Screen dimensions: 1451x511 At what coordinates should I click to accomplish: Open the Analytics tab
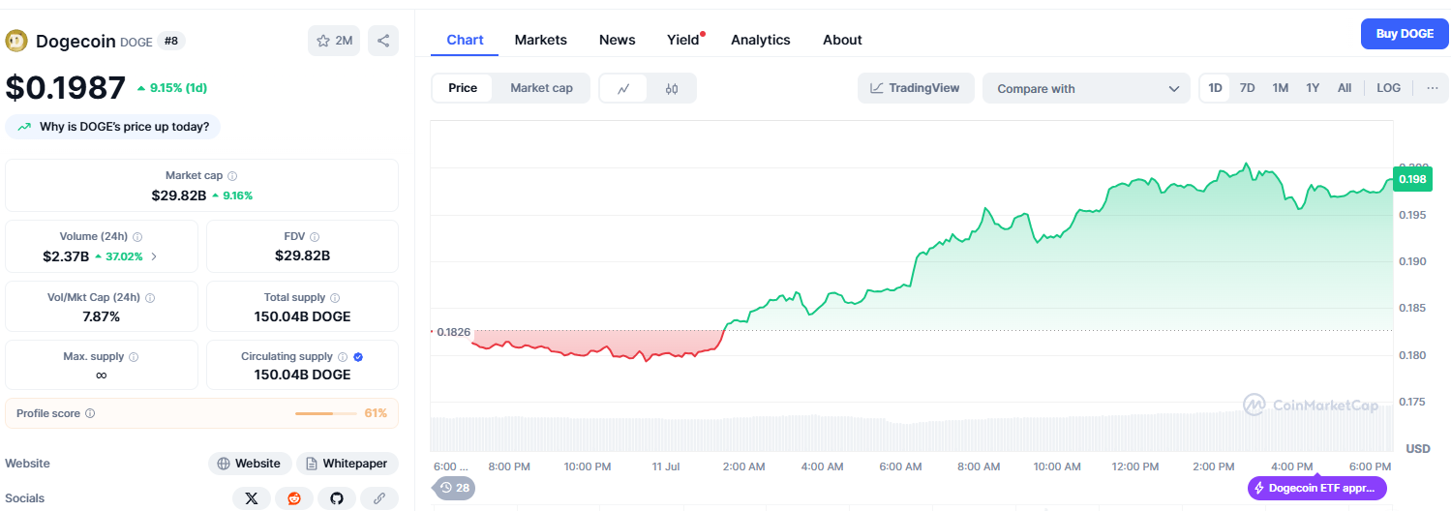[761, 40]
